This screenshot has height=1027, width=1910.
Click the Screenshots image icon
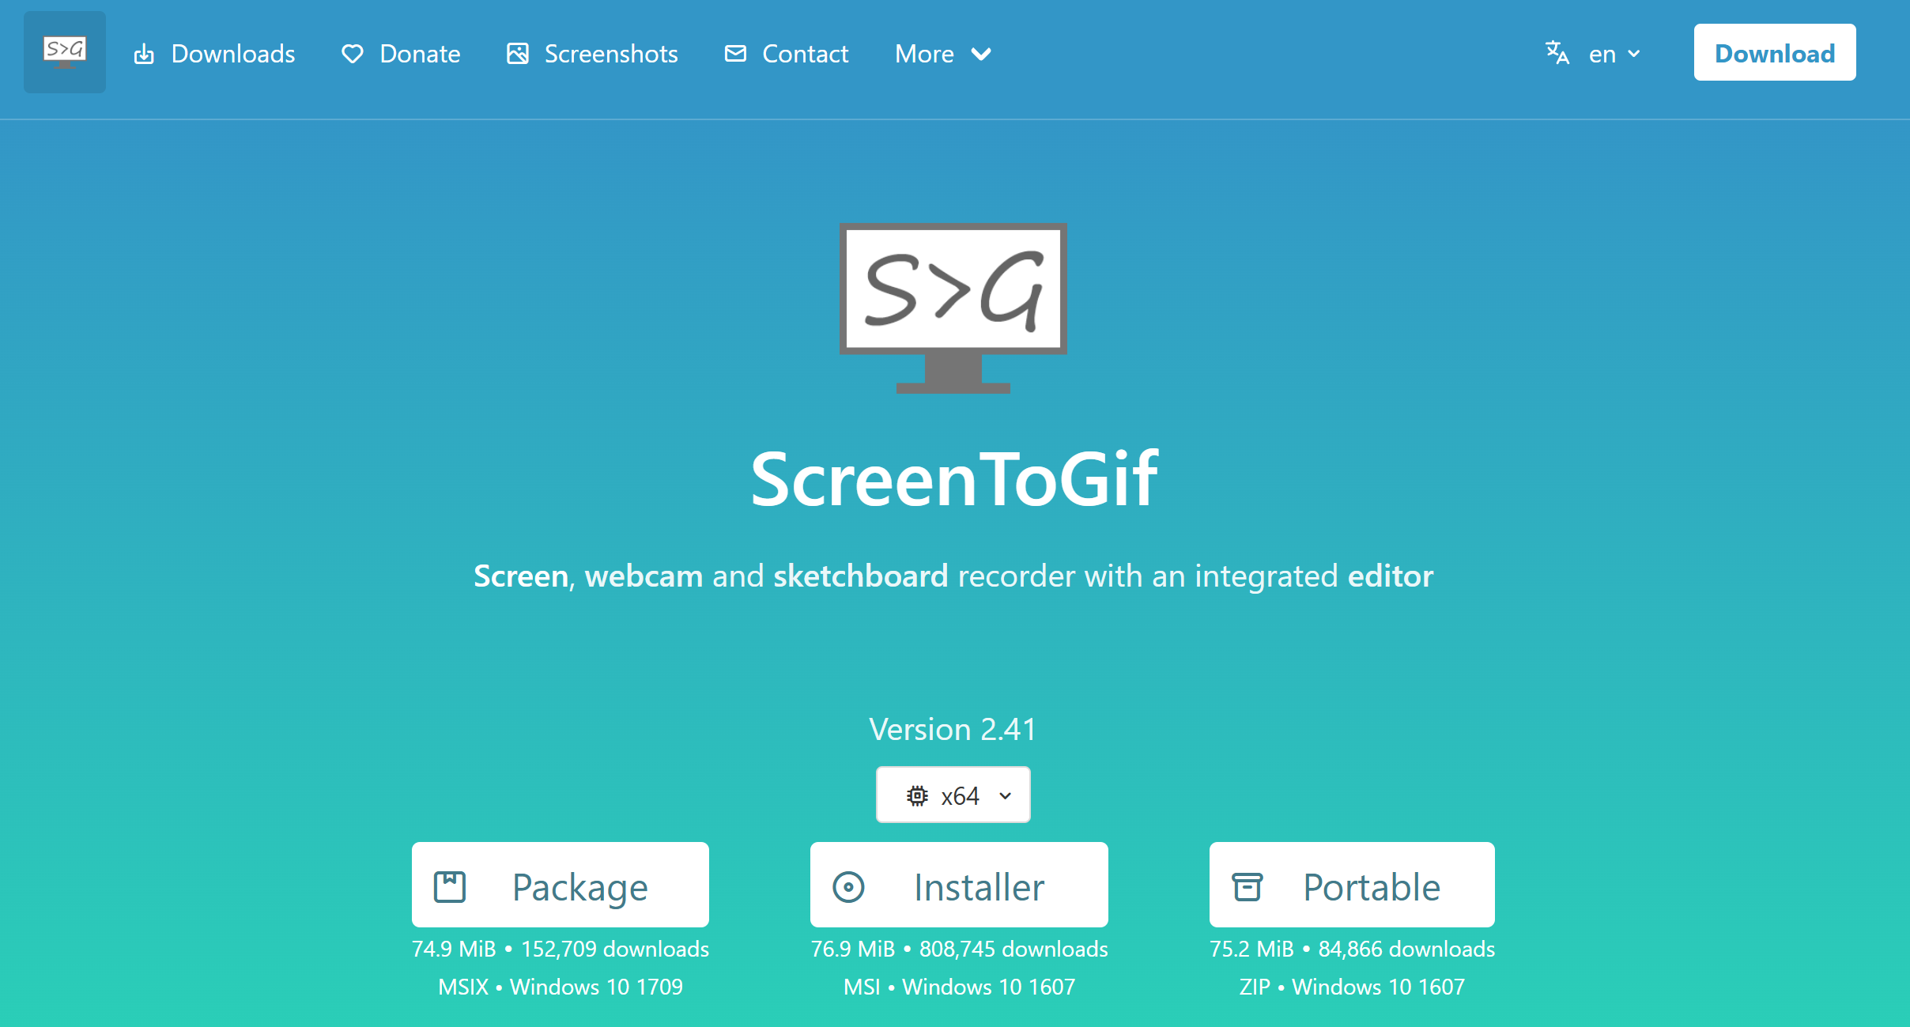518,54
